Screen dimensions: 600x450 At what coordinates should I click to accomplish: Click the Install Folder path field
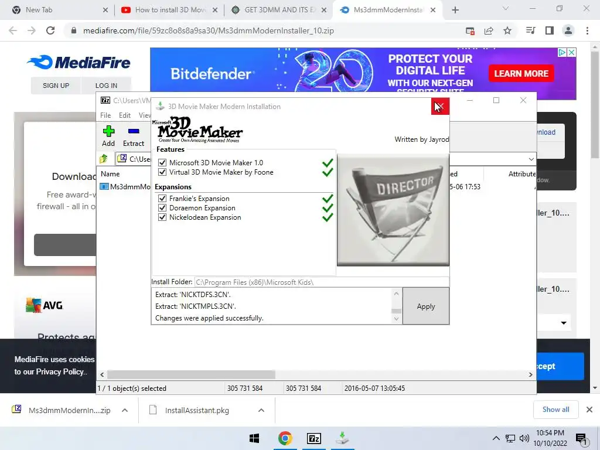tap(322, 282)
